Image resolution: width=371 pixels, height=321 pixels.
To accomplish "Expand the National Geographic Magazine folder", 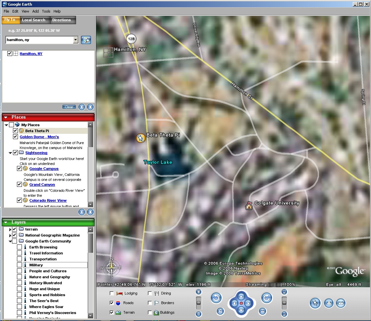I will click(10, 235).
